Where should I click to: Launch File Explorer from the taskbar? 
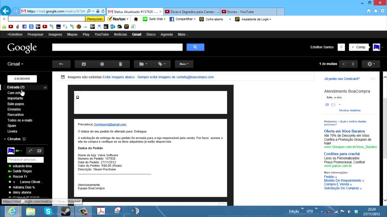(31, 211)
